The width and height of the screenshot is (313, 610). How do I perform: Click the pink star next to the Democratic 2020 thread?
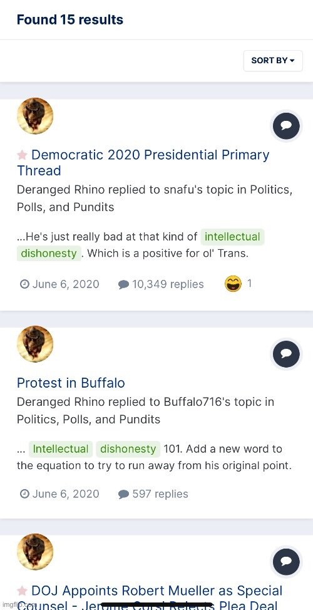(22, 155)
